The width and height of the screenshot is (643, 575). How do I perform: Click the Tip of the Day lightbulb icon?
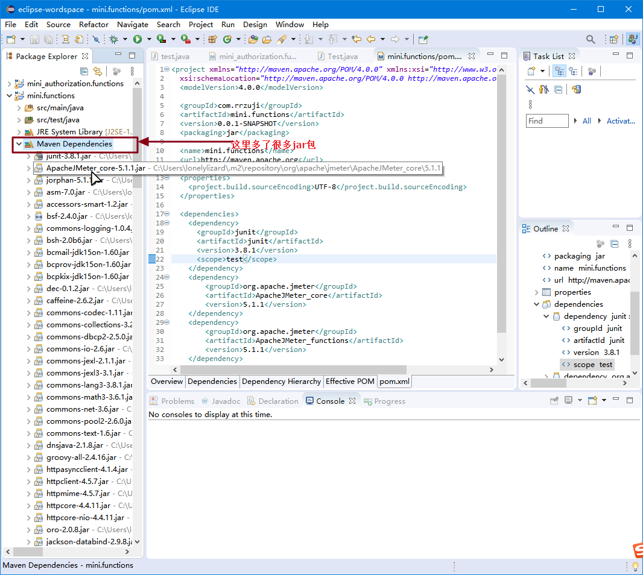coord(635,566)
